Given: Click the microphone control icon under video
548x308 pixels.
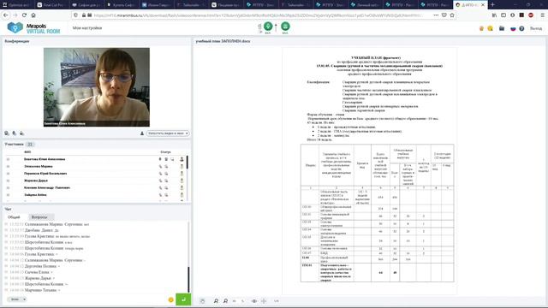Looking at the screenshot, I should pyautogui.click(x=15, y=133).
